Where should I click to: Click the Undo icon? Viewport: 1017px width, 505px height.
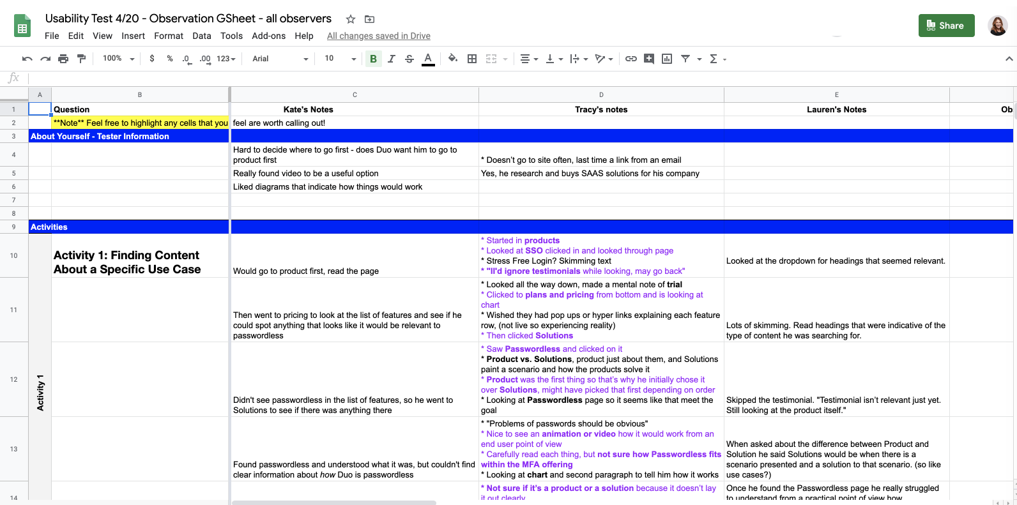tap(27, 59)
